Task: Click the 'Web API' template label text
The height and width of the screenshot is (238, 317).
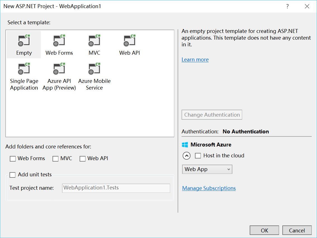Action: [x=130, y=53]
